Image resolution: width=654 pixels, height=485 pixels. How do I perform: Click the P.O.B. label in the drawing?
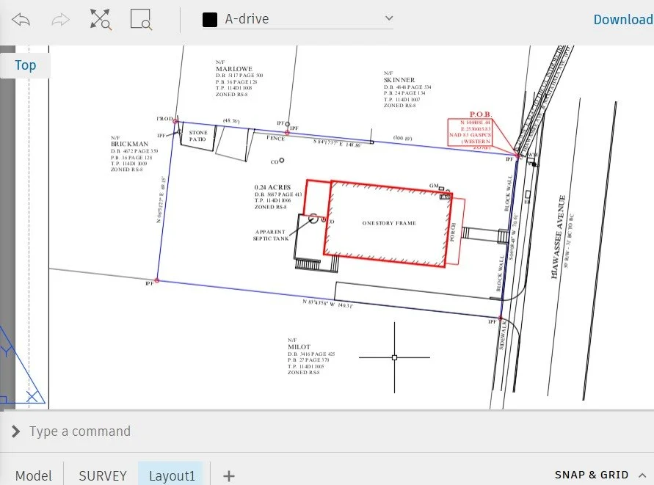pyautogui.click(x=481, y=116)
